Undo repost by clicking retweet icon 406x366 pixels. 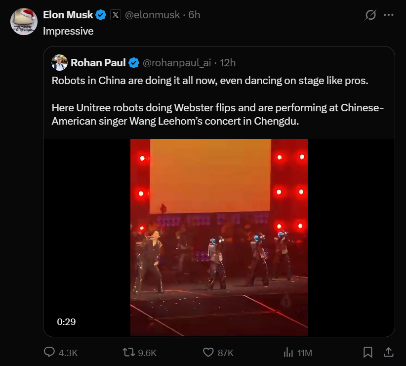pos(128,353)
